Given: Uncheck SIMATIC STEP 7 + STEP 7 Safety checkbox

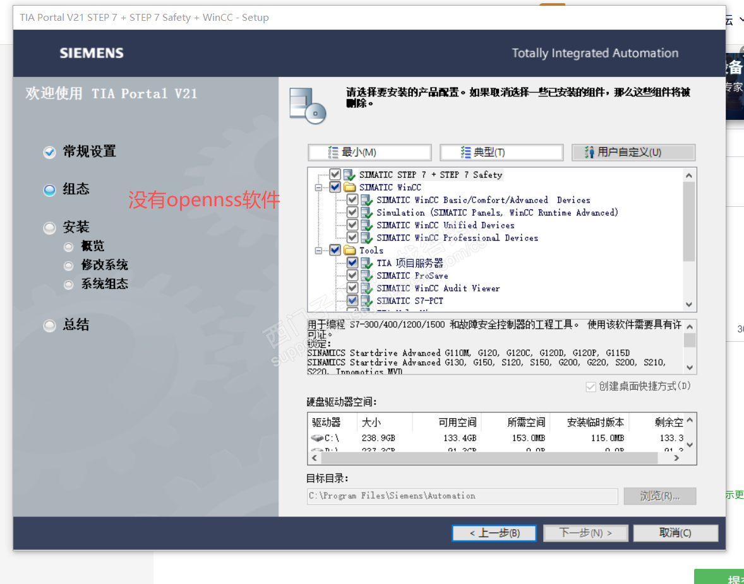Looking at the screenshot, I should pyautogui.click(x=335, y=174).
